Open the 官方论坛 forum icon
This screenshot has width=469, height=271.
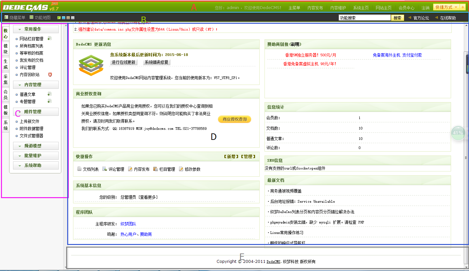click(410, 18)
